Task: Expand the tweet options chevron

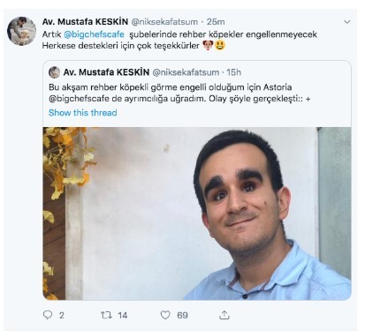Action: click(347, 22)
